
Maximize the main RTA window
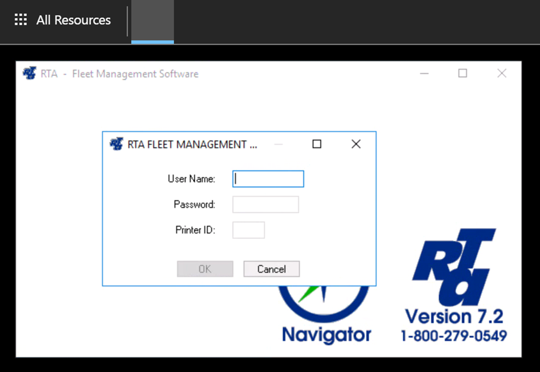point(463,73)
